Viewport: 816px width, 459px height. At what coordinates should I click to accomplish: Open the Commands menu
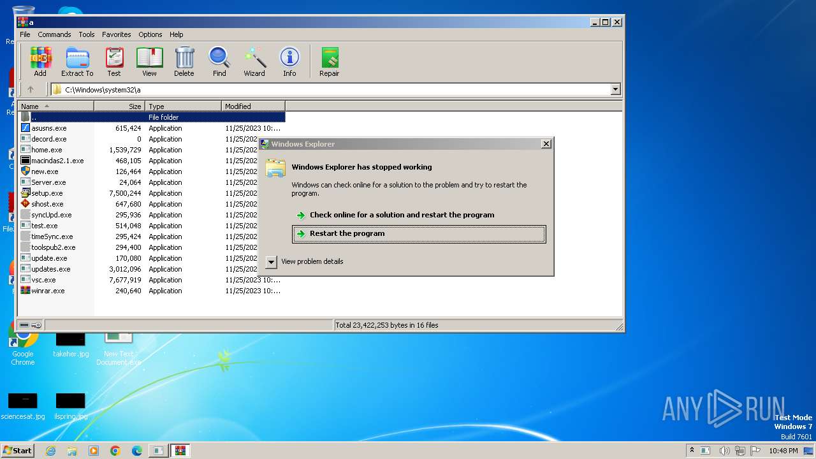click(54, 34)
